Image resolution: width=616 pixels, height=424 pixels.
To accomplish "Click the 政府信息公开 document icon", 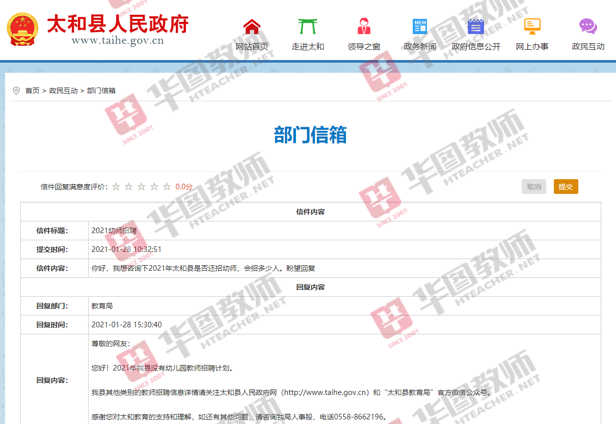I will tap(475, 25).
